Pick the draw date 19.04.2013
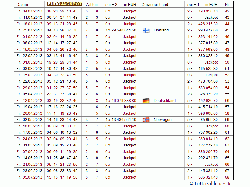 pos(32,107)
